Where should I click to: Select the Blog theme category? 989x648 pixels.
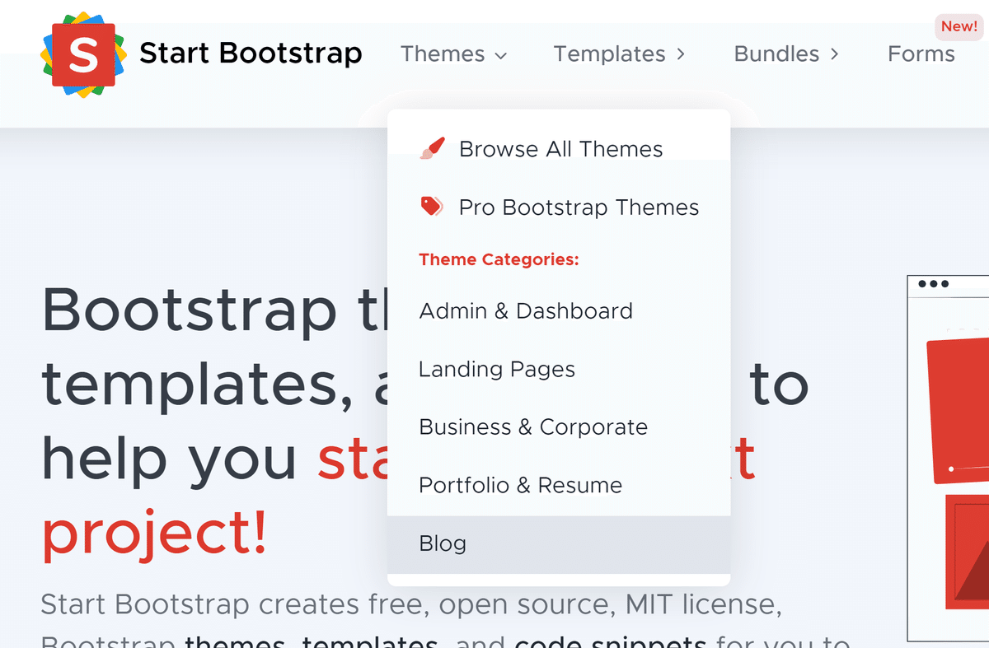[x=559, y=544]
